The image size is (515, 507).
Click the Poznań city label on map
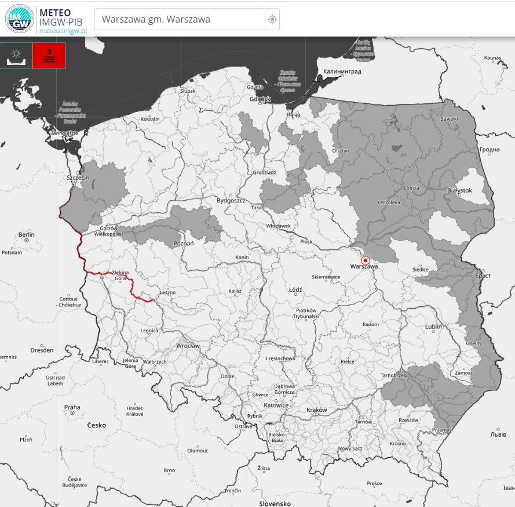184,244
